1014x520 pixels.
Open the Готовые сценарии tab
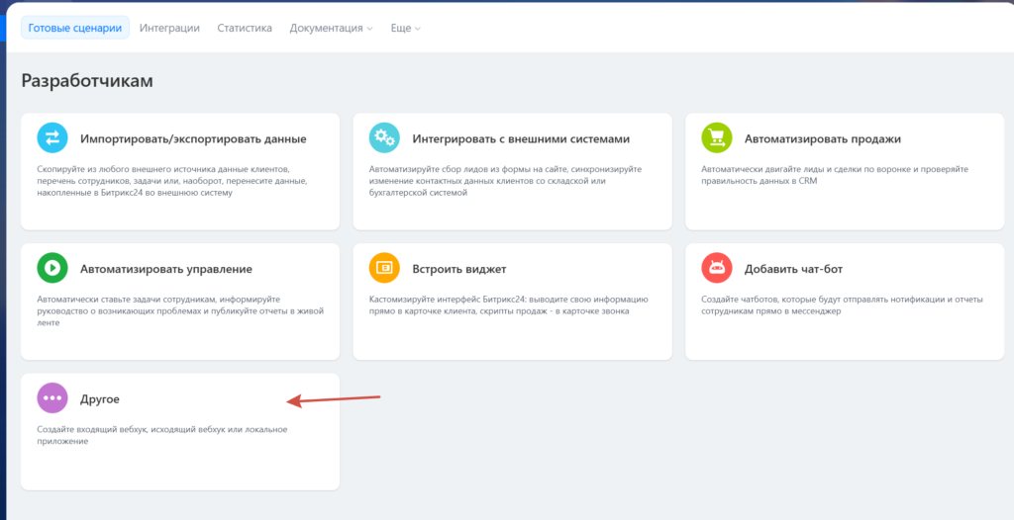pyautogui.click(x=75, y=28)
